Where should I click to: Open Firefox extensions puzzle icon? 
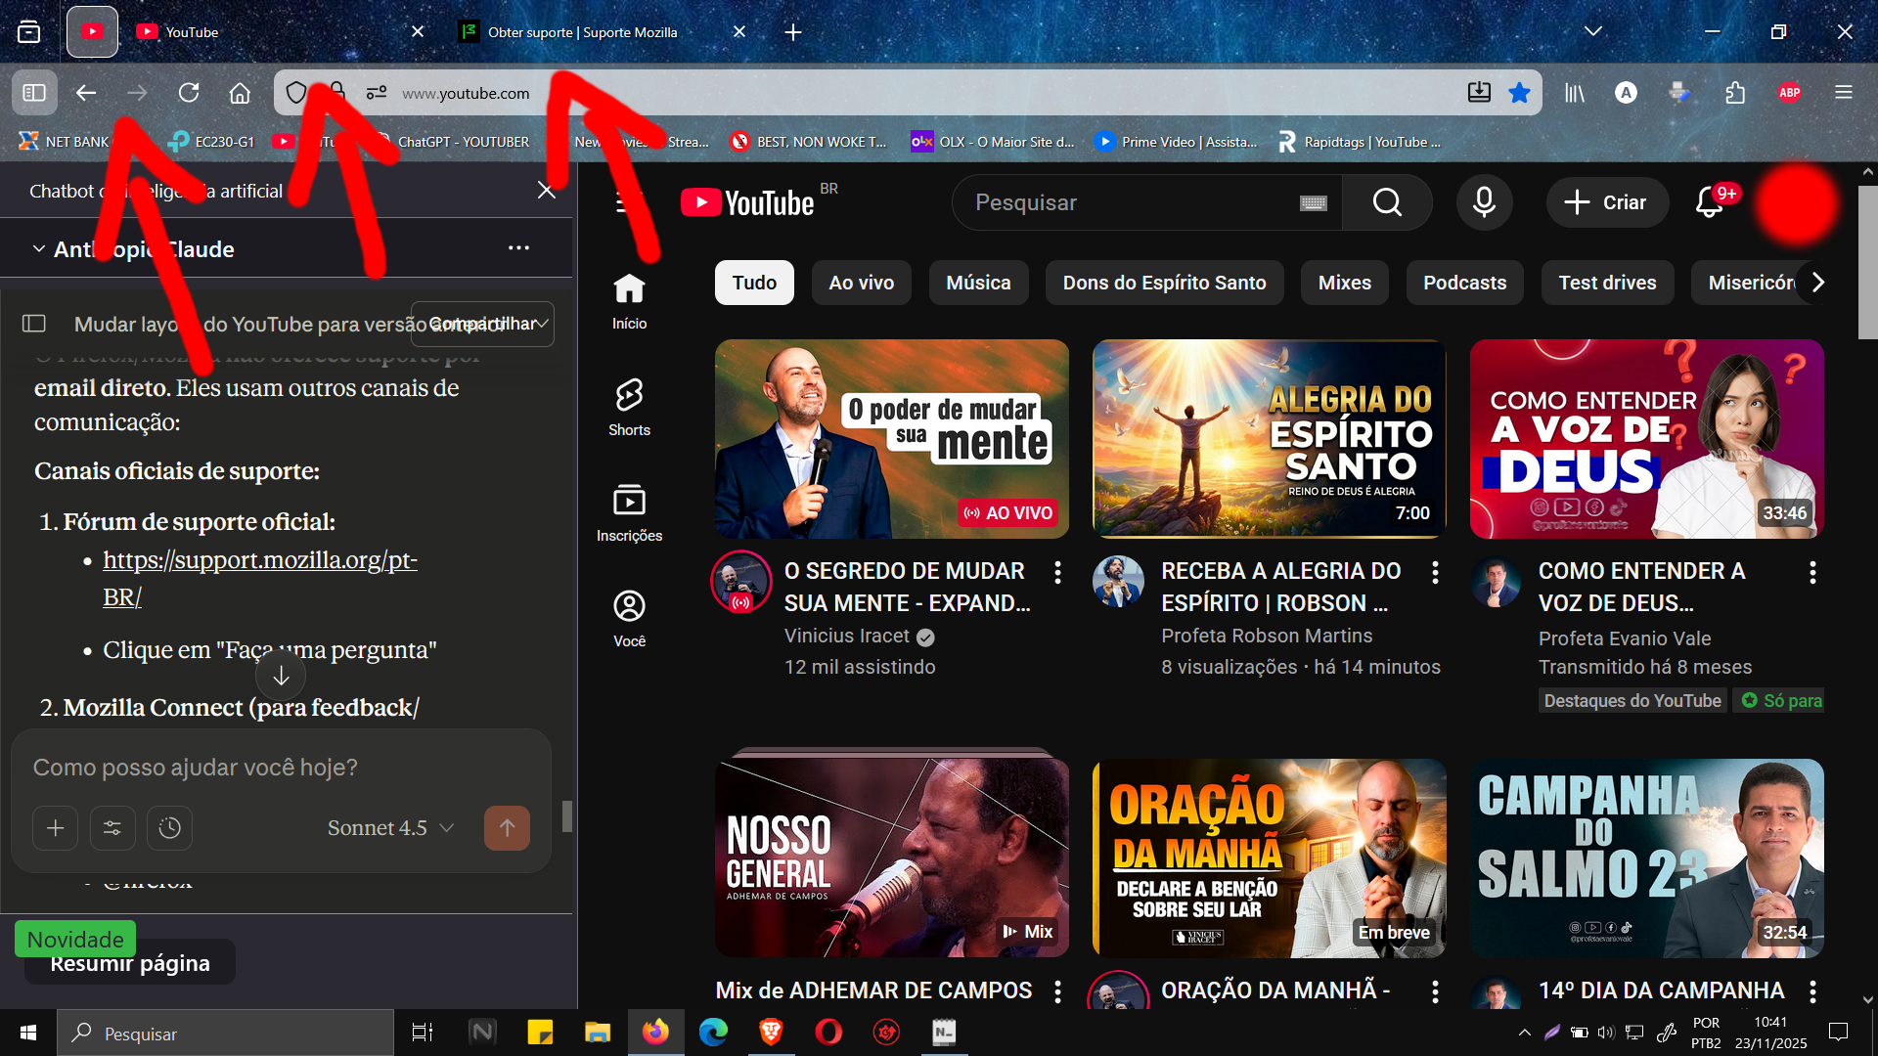point(1735,93)
